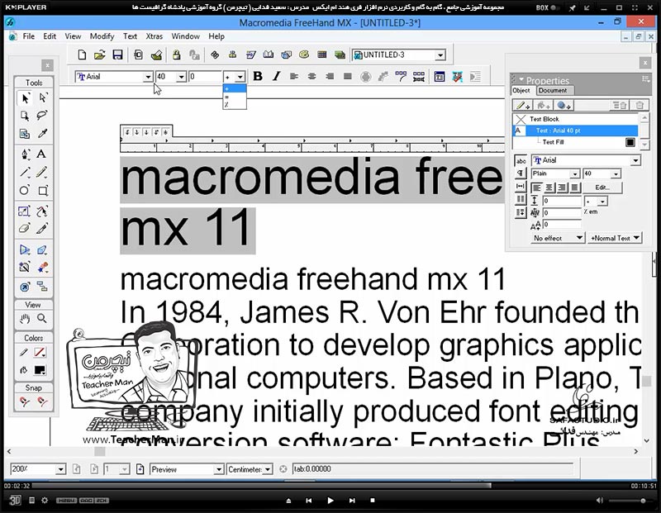Viewport: 661px width, 513px height.
Task: Open the Window menu
Action: coord(185,36)
